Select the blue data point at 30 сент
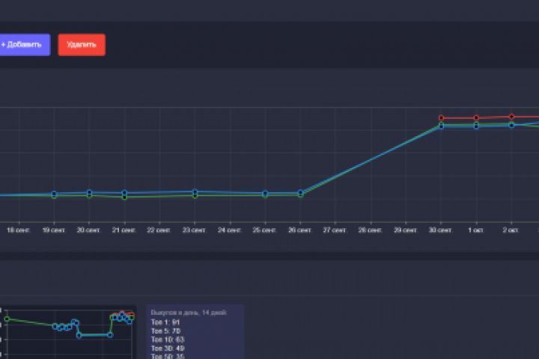The width and height of the screenshot is (539, 359). [x=441, y=126]
